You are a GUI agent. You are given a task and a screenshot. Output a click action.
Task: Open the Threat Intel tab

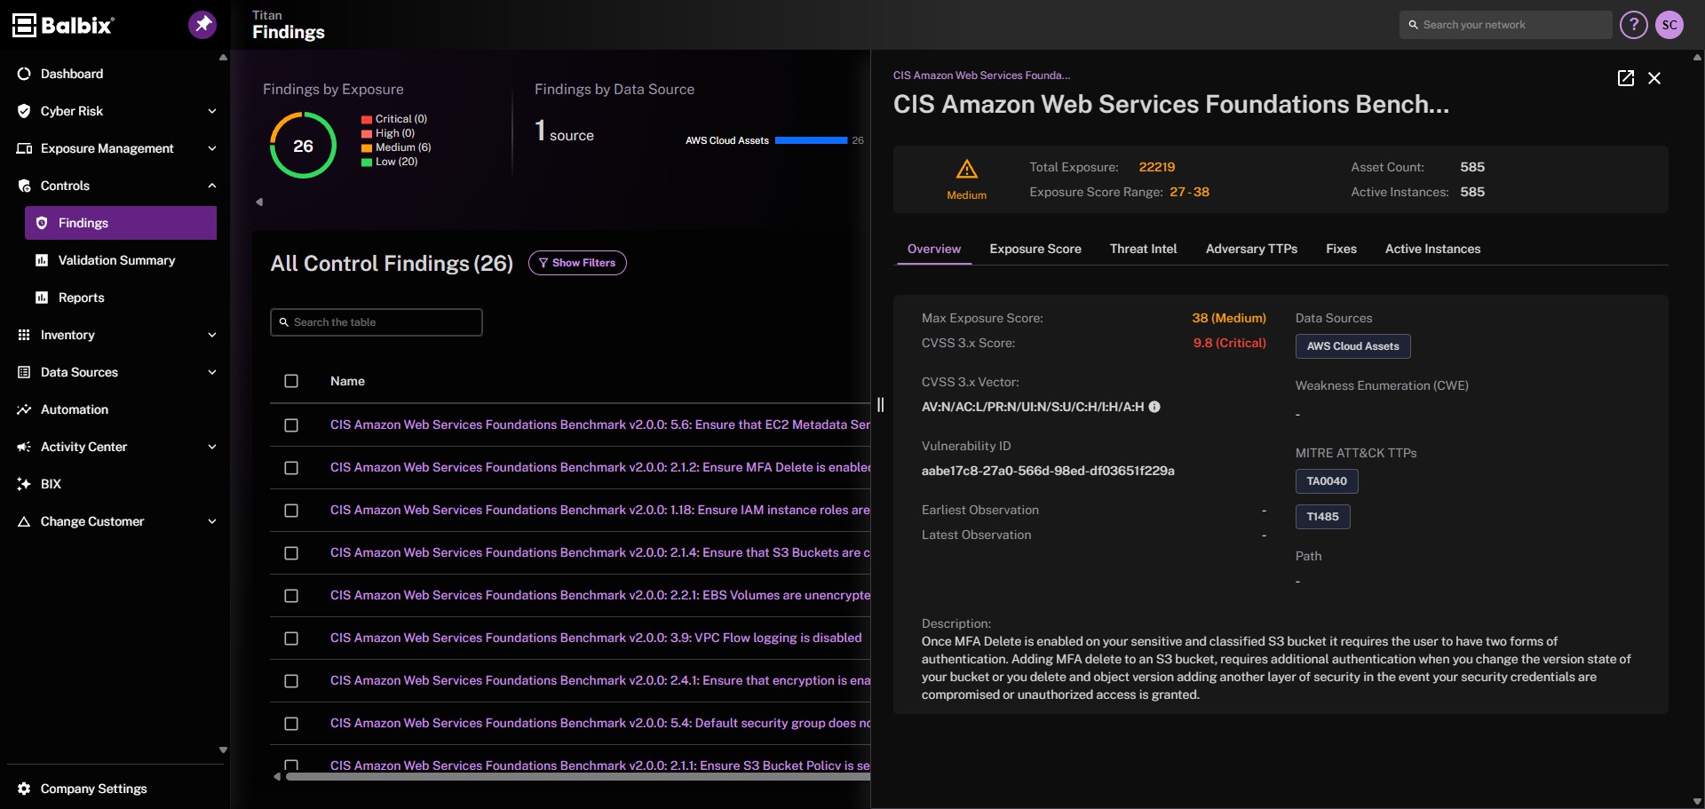[1143, 249]
